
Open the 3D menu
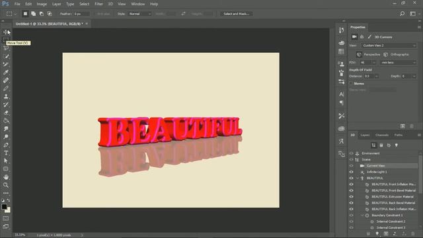point(110,4)
